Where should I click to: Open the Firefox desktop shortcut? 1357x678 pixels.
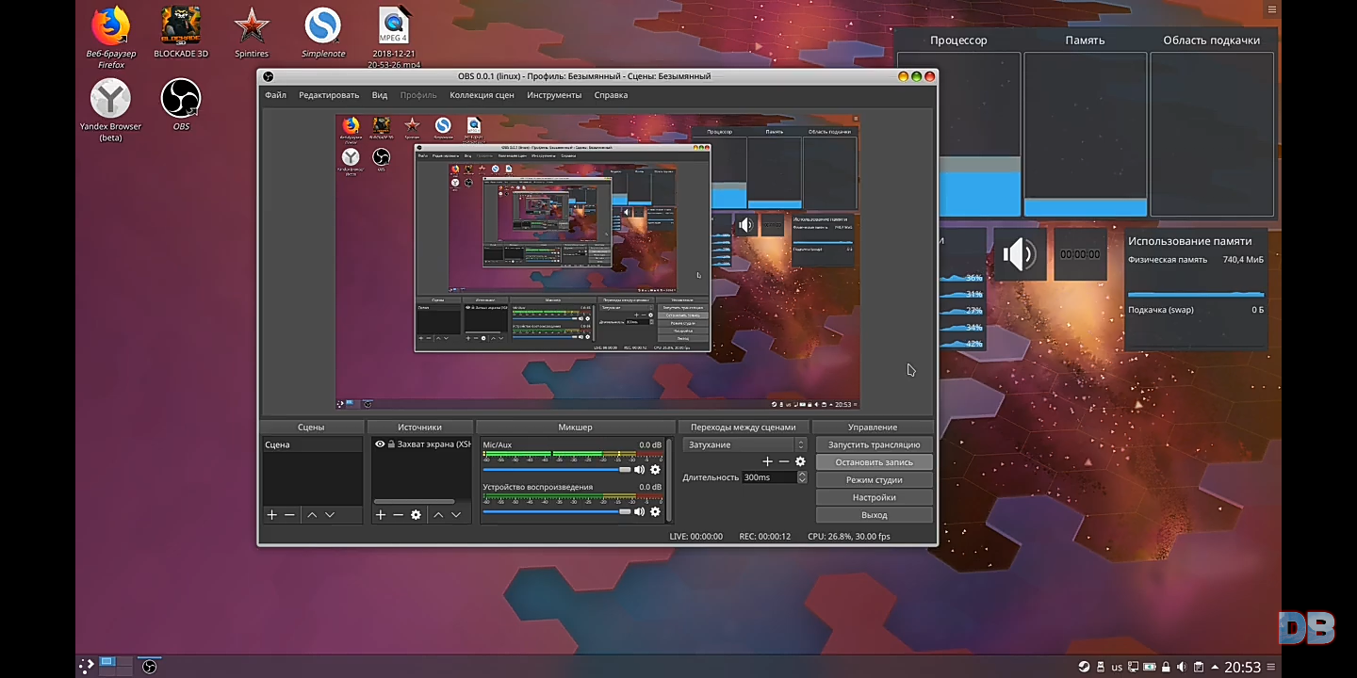(x=111, y=27)
